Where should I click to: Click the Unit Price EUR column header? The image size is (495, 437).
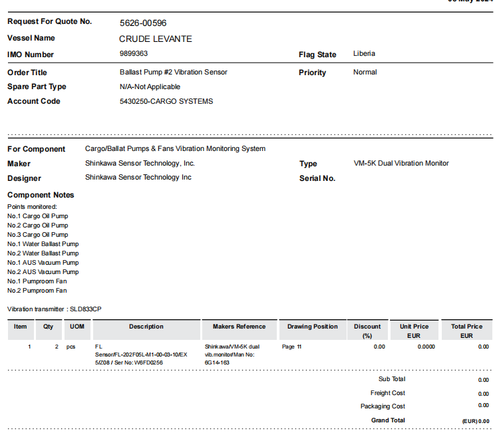414,331
